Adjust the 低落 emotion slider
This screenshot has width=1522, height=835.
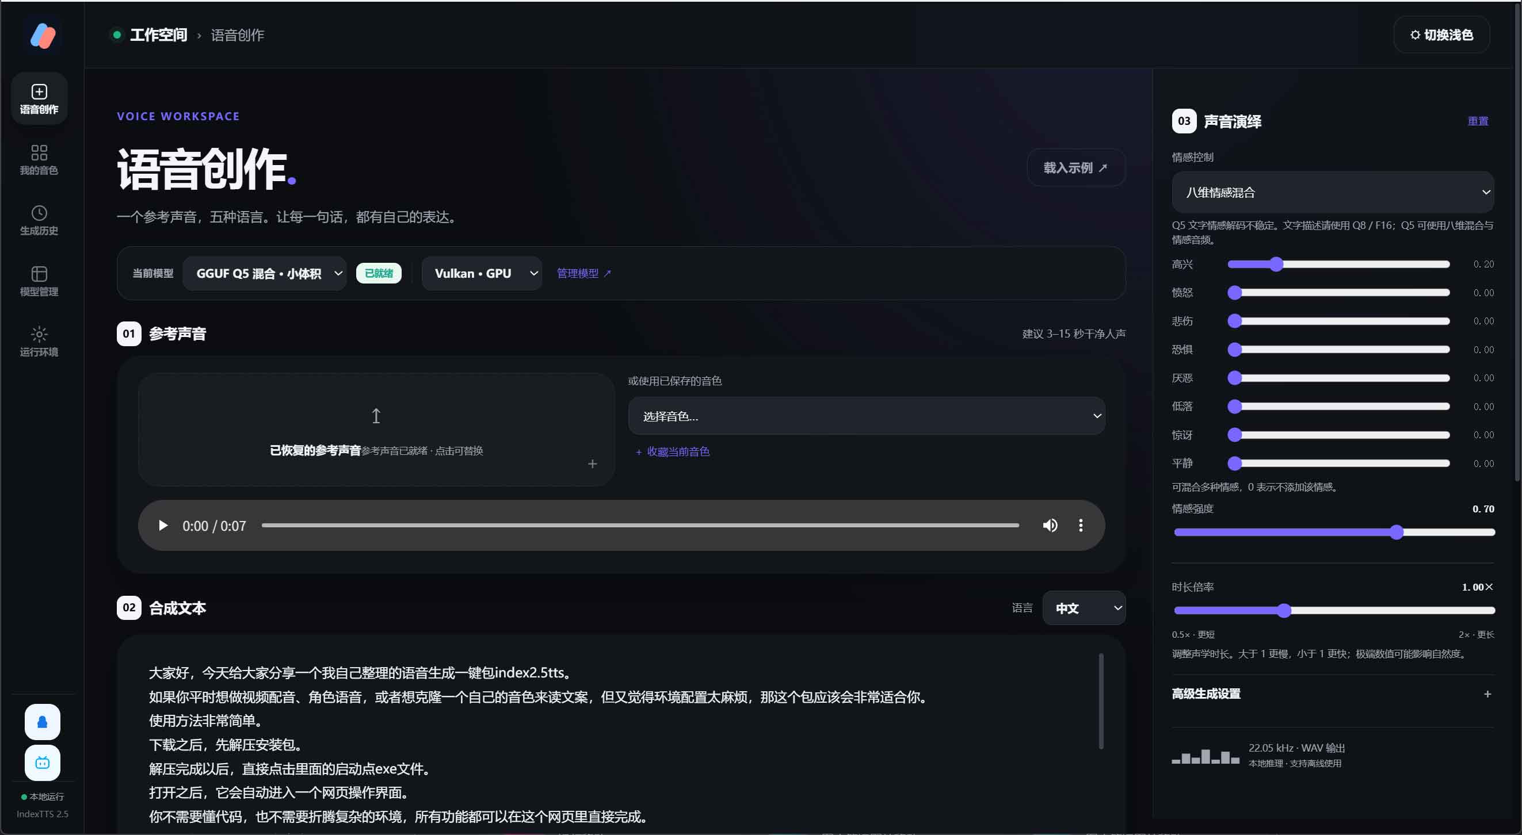1338,406
